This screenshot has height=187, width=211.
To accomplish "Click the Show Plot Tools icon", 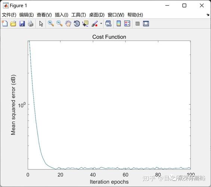I will pyautogui.click(x=146, y=24).
